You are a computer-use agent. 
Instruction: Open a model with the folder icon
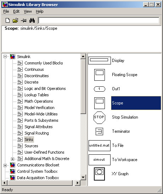tap(15, 21)
